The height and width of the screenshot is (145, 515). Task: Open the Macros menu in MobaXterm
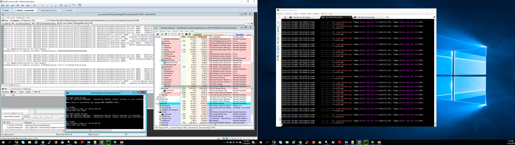[324, 14]
